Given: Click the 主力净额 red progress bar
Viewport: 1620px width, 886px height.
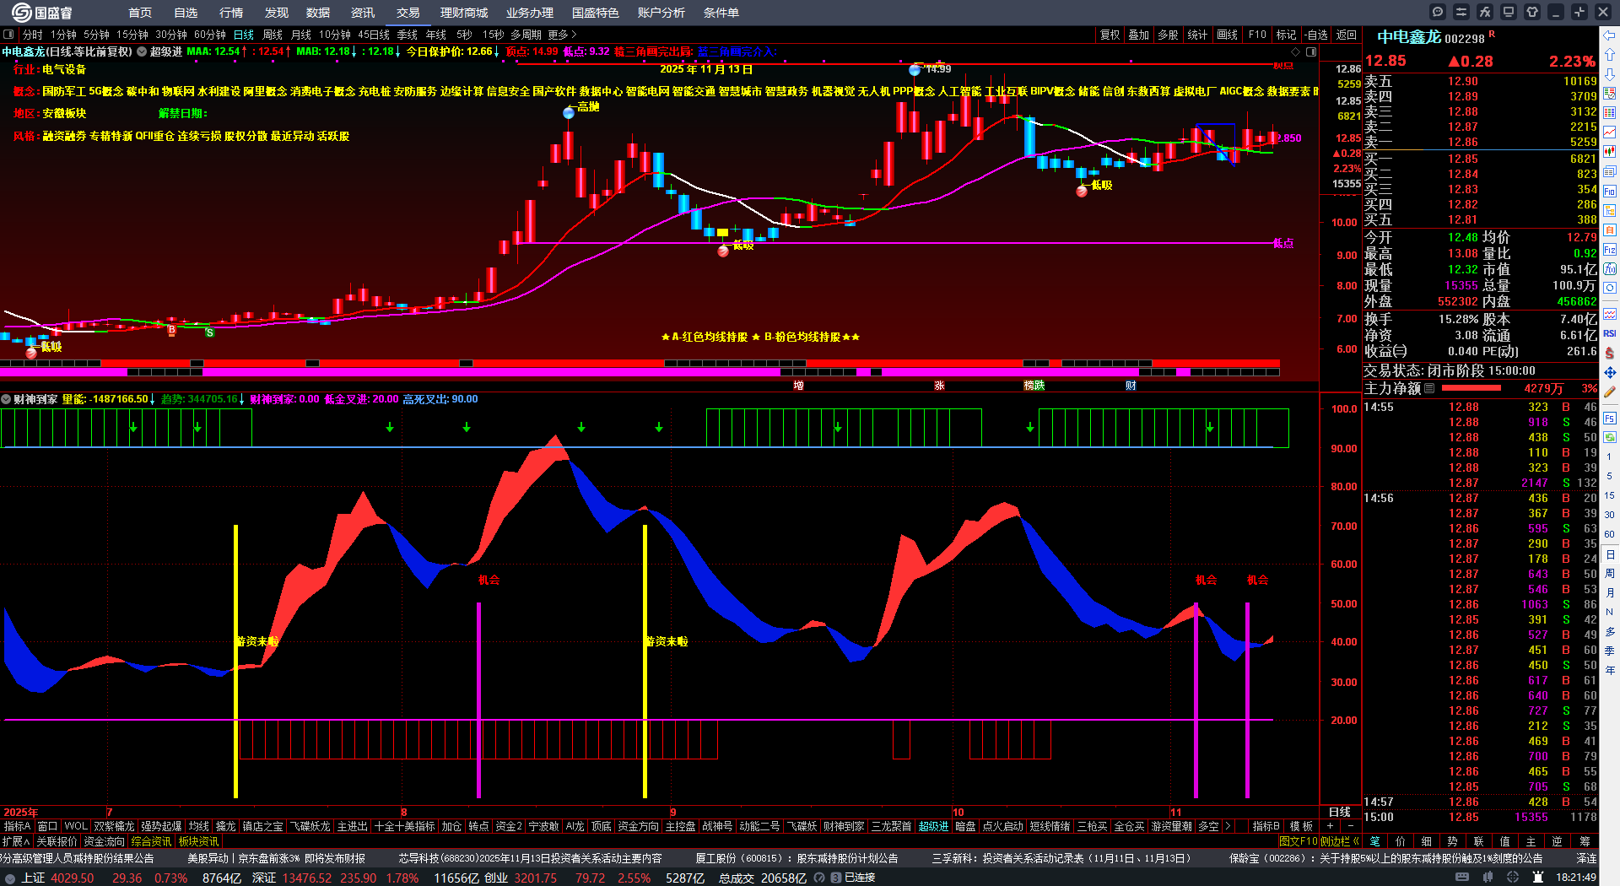Looking at the screenshot, I should coord(1471,388).
